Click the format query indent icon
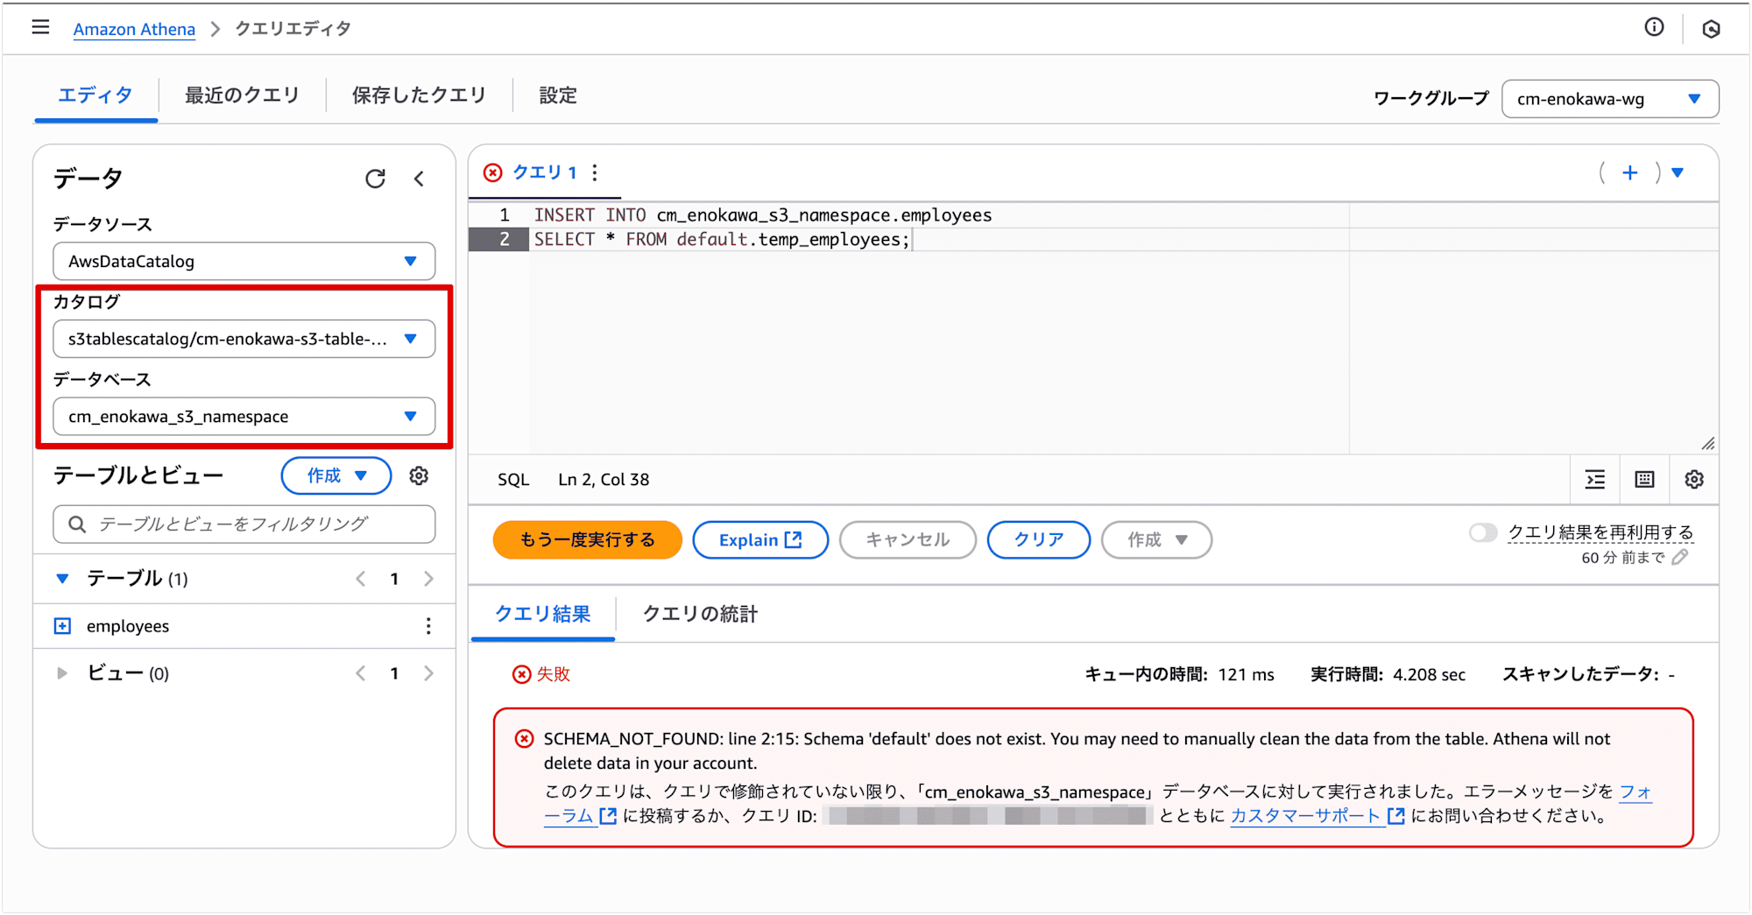This screenshot has height=915, width=1752. click(1595, 479)
